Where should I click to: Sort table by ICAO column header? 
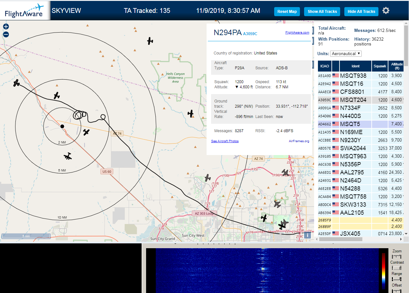click(325, 66)
